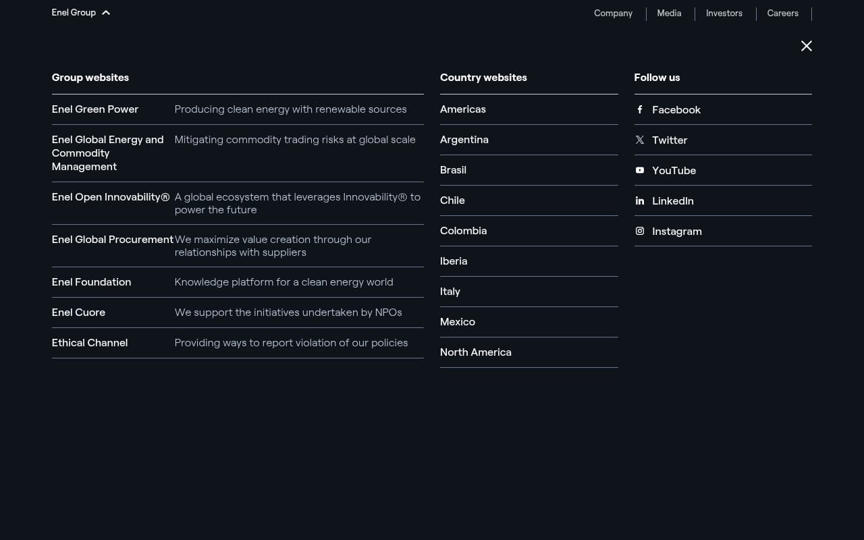Image resolution: width=864 pixels, height=540 pixels.
Task: Select Mexico from country websites
Action: click(458, 322)
